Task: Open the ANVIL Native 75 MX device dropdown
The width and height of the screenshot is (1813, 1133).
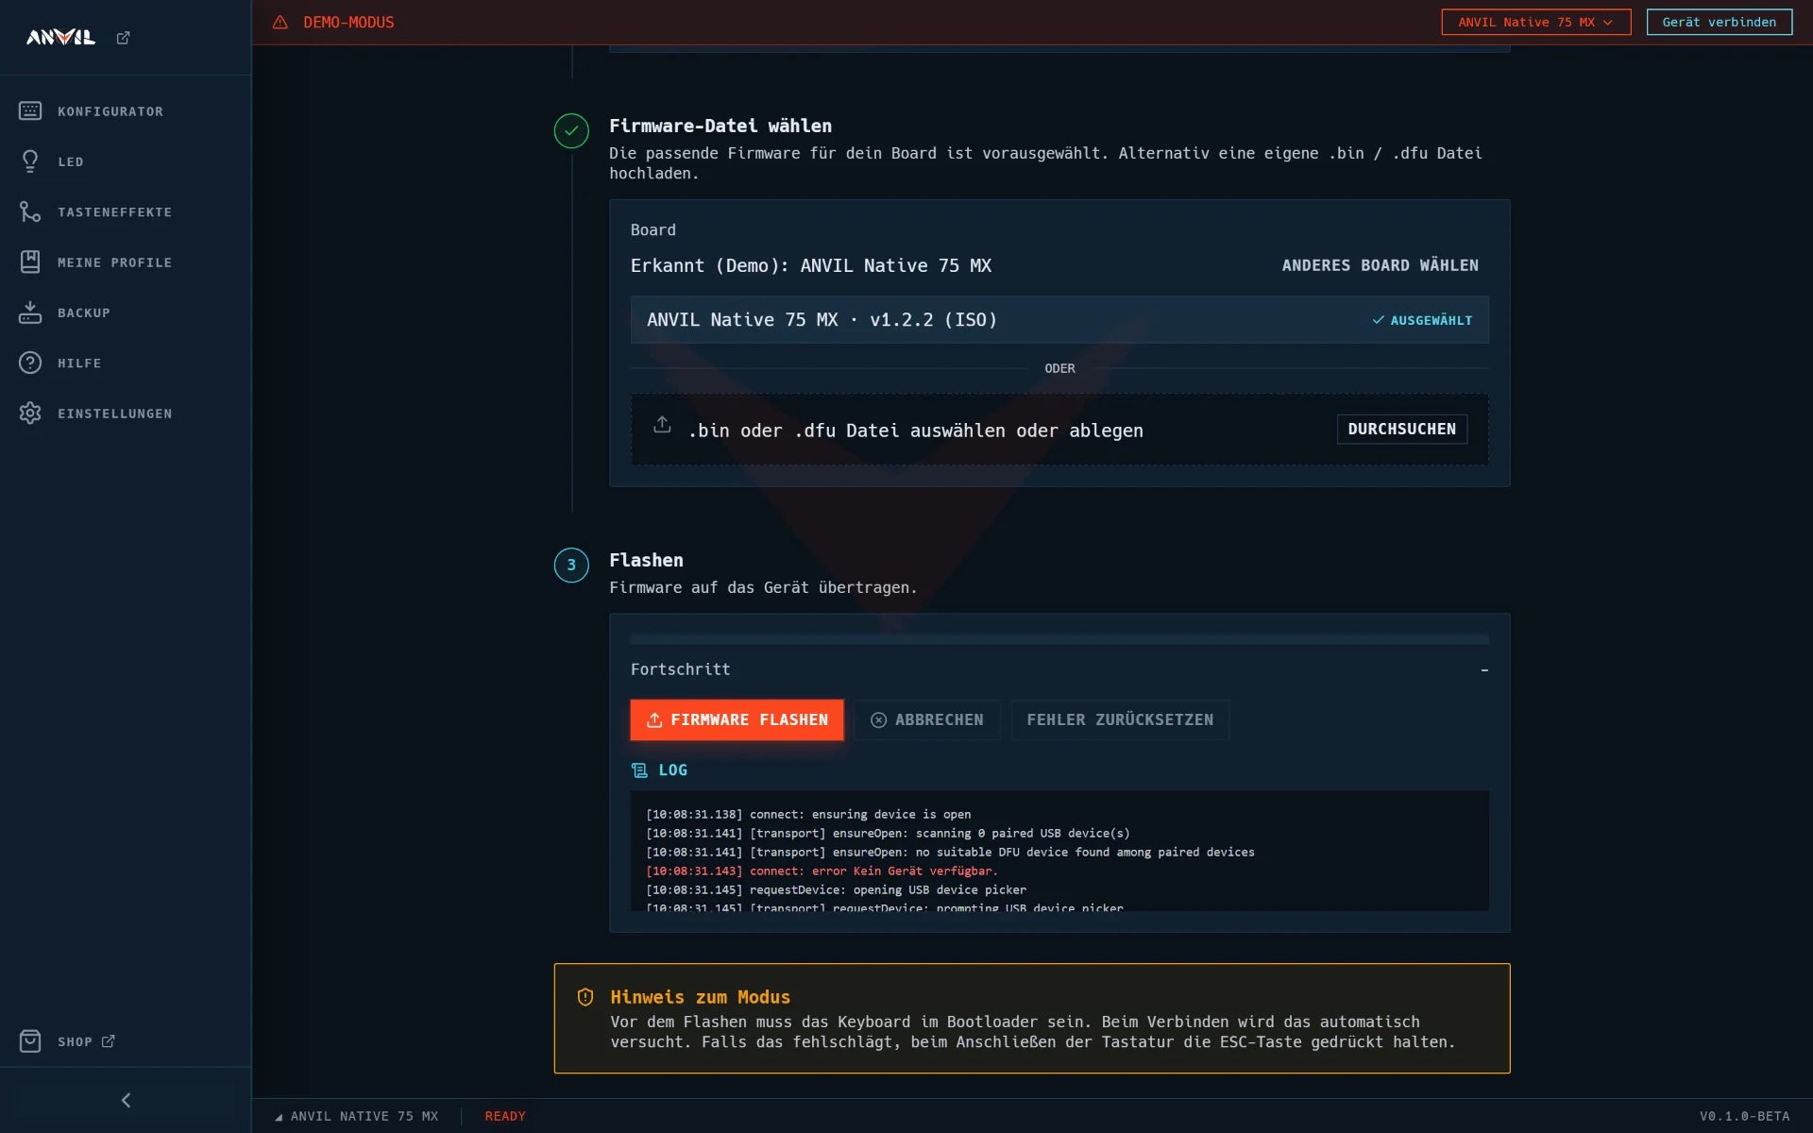Action: (x=1535, y=22)
